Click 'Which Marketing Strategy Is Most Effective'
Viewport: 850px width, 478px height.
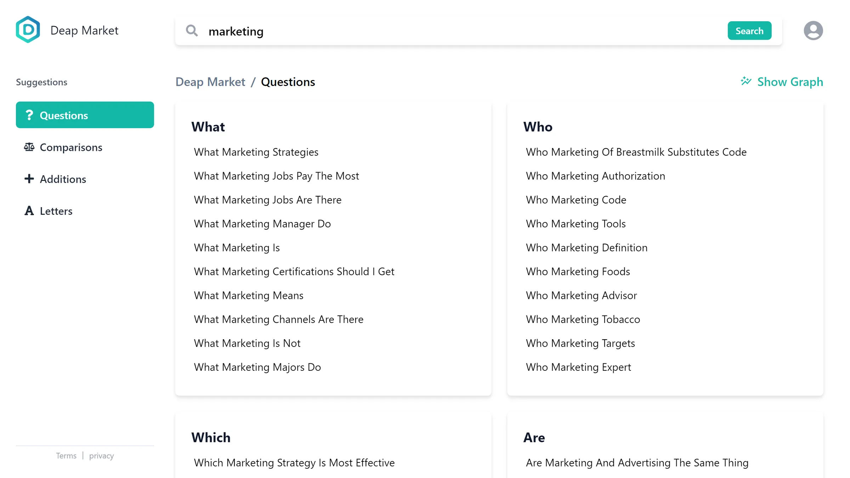[294, 462]
